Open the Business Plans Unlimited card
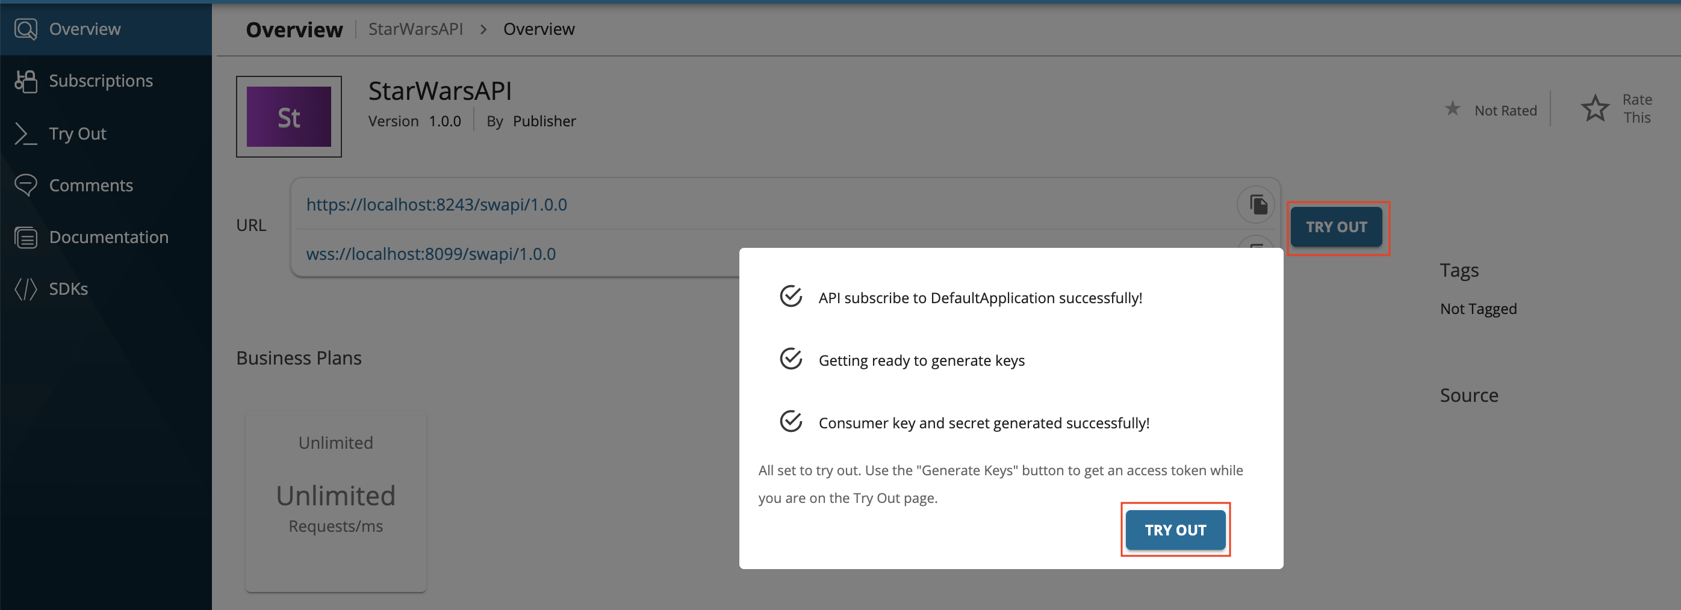 tap(335, 502)
